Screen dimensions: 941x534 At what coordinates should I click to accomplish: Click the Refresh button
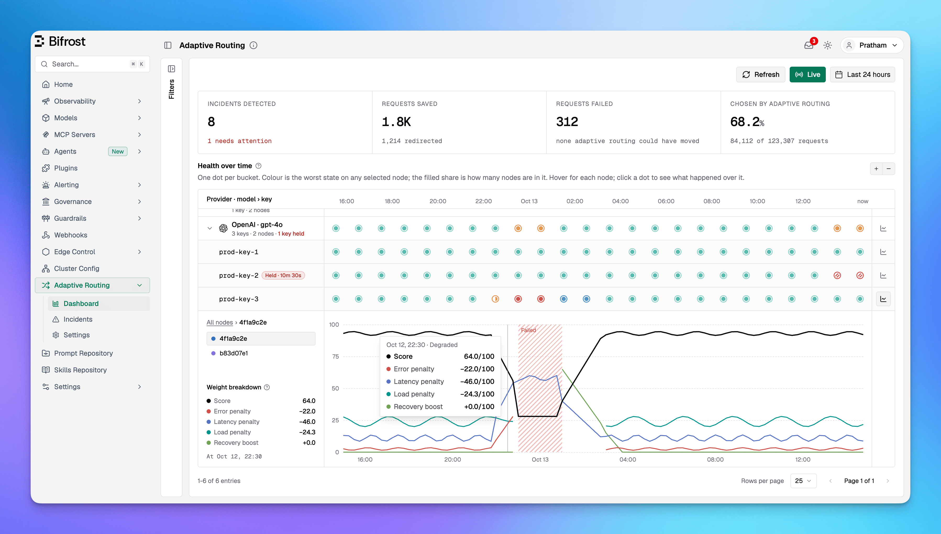click(760, 75)
